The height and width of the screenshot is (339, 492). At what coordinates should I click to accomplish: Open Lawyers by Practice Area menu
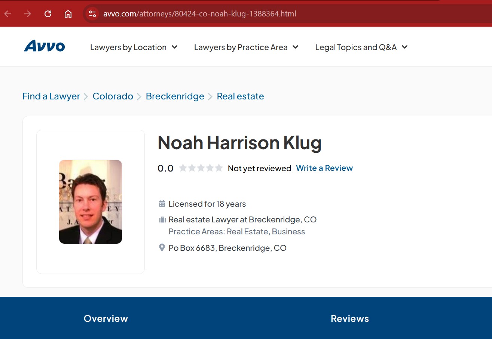(x=246, y=47)
